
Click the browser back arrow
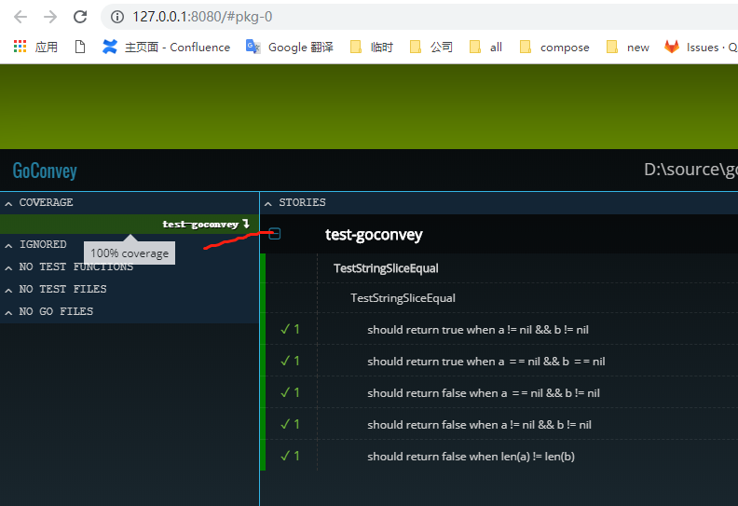[20, 17]
